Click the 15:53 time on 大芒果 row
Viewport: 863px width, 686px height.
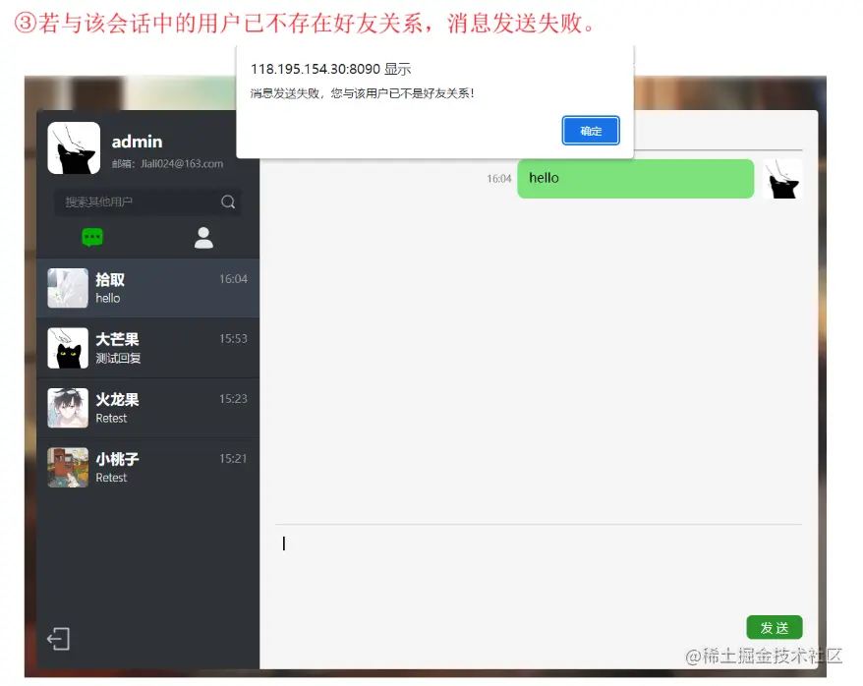click(233, 339)
